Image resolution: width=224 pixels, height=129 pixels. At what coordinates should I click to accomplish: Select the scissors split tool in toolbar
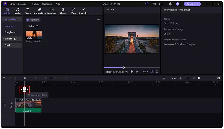coord(25,78)
